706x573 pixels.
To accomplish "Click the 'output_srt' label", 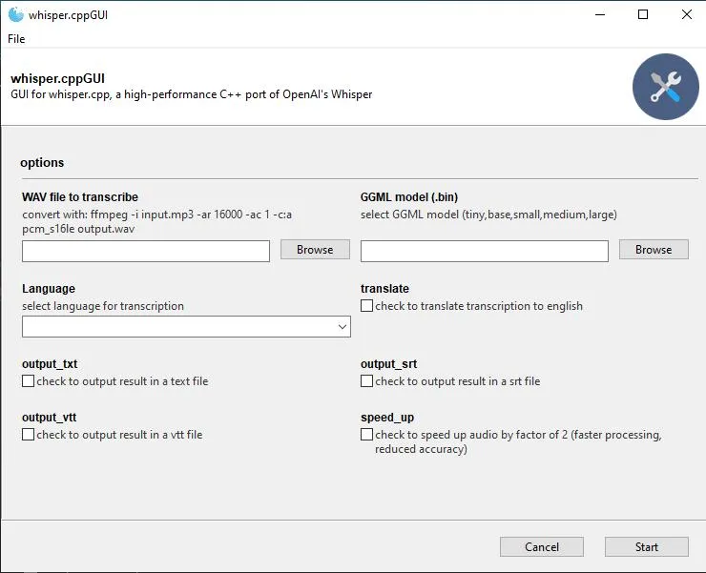I will [388, 363].
